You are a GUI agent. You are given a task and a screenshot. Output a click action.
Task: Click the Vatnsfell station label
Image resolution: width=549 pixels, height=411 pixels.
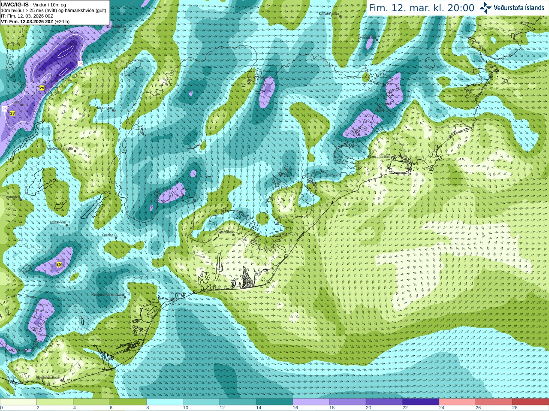point(13,197)
